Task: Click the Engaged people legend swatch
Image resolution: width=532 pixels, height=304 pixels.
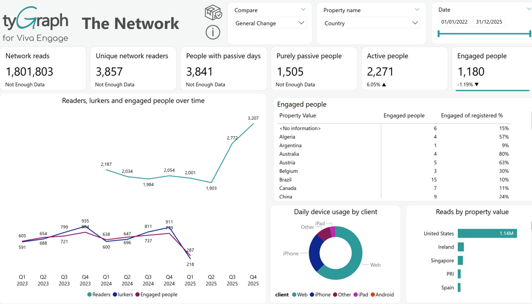Action: coord(138,295)
